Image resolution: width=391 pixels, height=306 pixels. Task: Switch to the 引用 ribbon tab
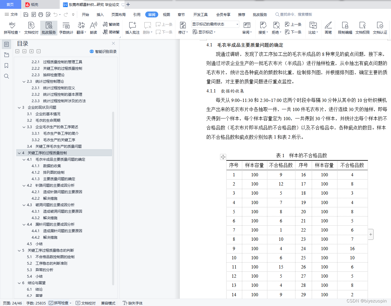(137, 14)
